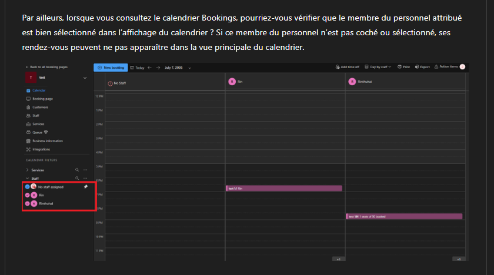Open Rin's 'test 1:1 Rin' appointment
Image resolution: width=494 pixels, height=275 pixels.
coord(284,189)
